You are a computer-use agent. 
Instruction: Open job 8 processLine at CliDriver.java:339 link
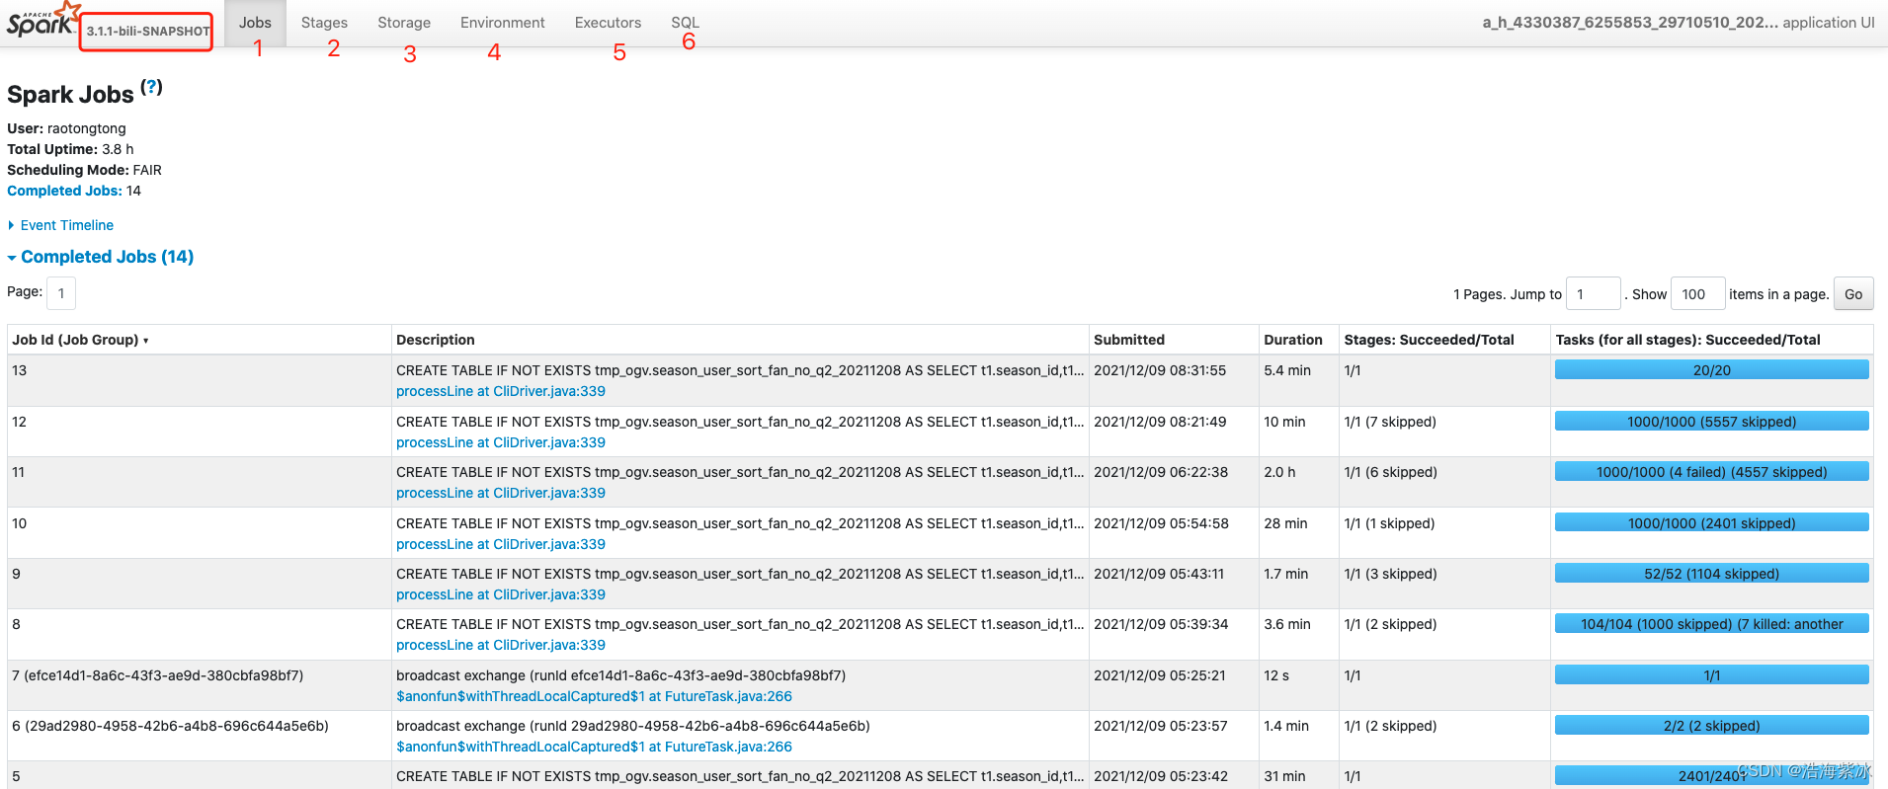(501, 645)
